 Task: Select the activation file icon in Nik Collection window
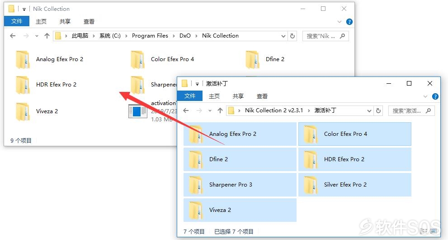tap(138, 111)
